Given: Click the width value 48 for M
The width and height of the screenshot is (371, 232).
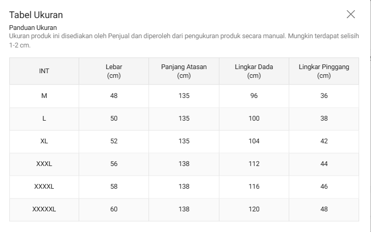Looking at the screenshot, I should (114, 96).
